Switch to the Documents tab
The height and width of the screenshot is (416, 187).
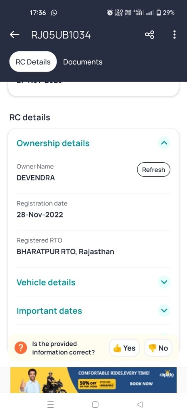point(83,62)
